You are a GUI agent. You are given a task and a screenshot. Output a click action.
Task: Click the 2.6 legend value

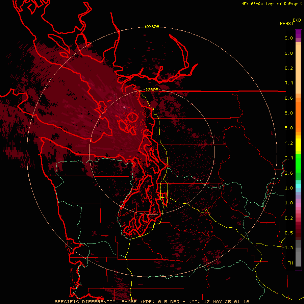(x=289, y=173)
